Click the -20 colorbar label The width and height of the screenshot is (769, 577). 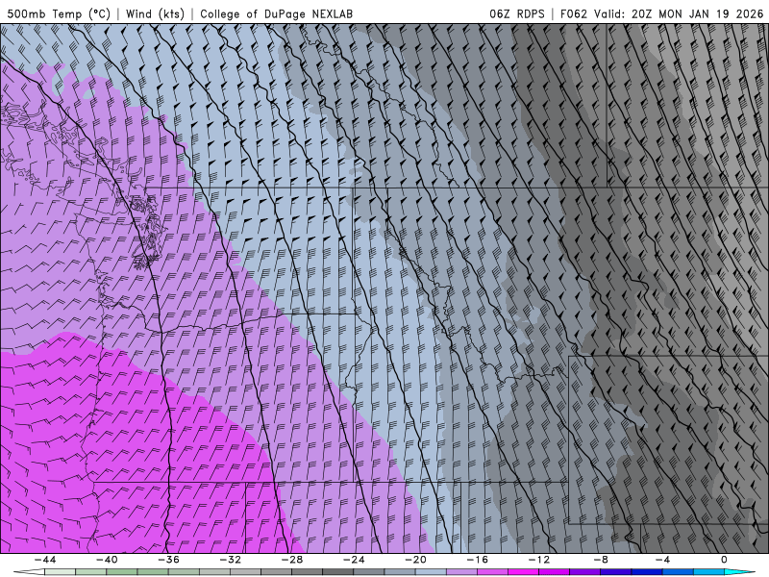coord(415,560)
